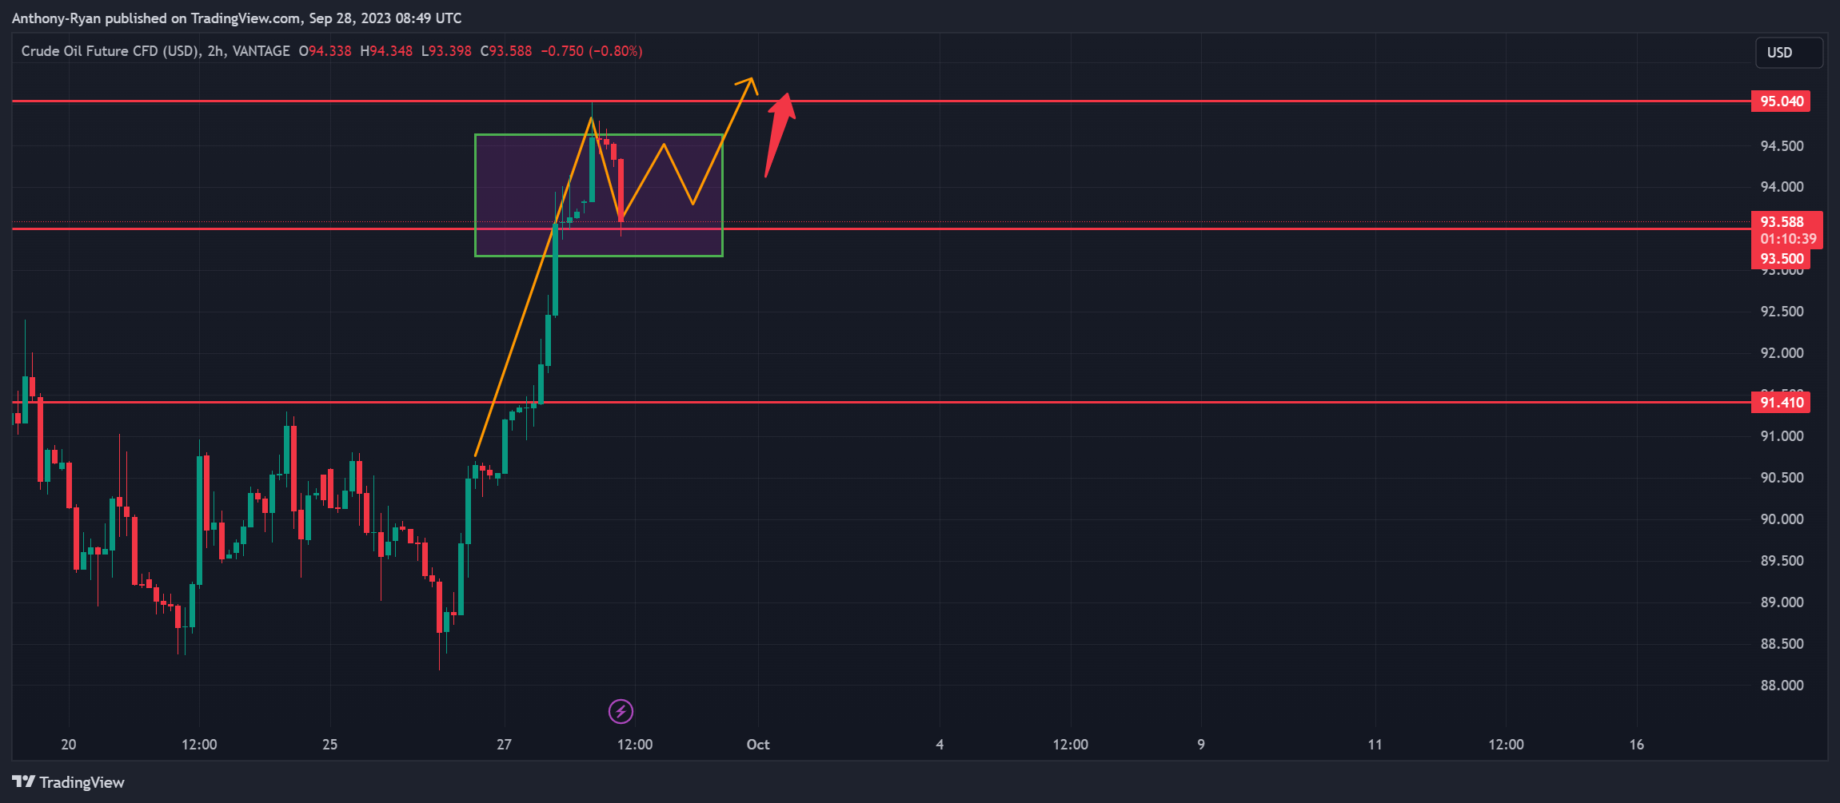
Task: Click the change value −0.750 (−0.80%)
Action: pyautogui.click(x=592, y=51)
